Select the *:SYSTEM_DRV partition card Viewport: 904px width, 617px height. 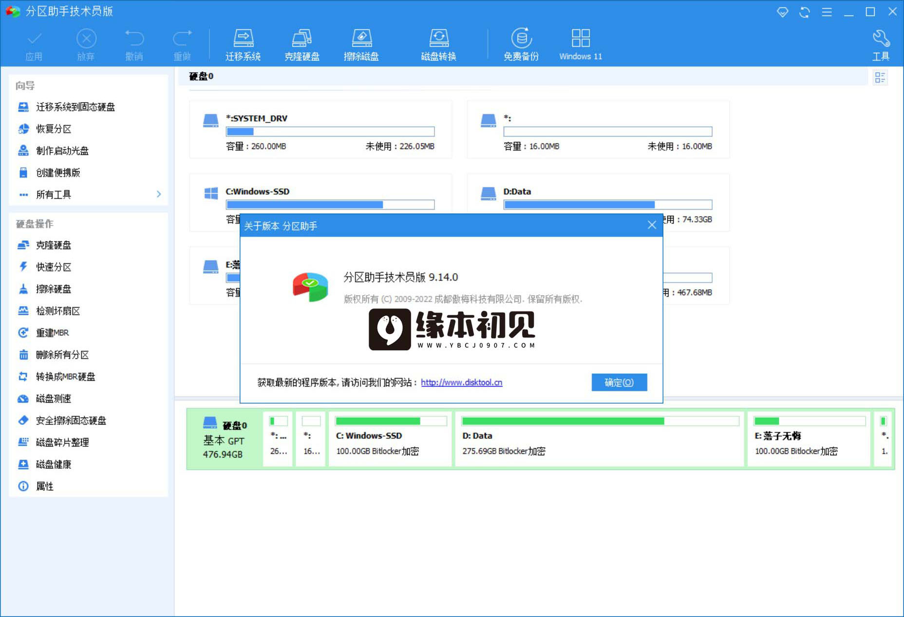coord(320,129)
